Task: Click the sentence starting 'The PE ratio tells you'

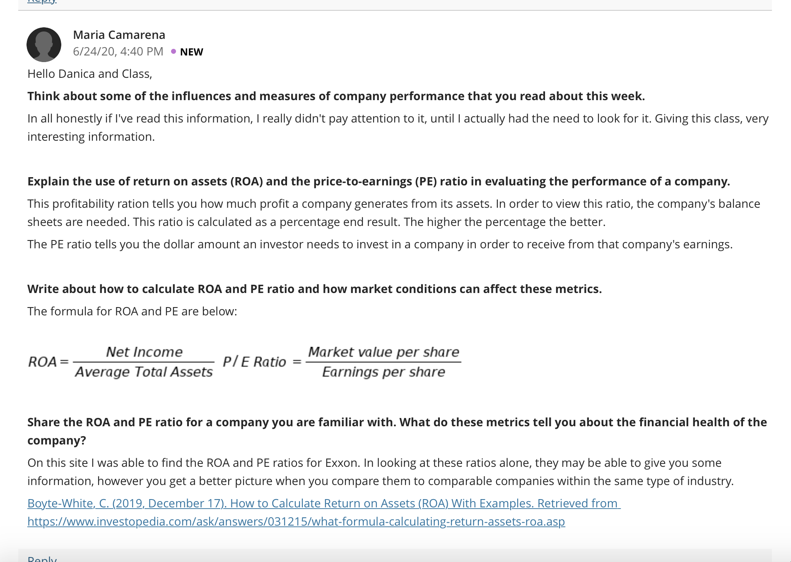Action: (x=380, y=244)
